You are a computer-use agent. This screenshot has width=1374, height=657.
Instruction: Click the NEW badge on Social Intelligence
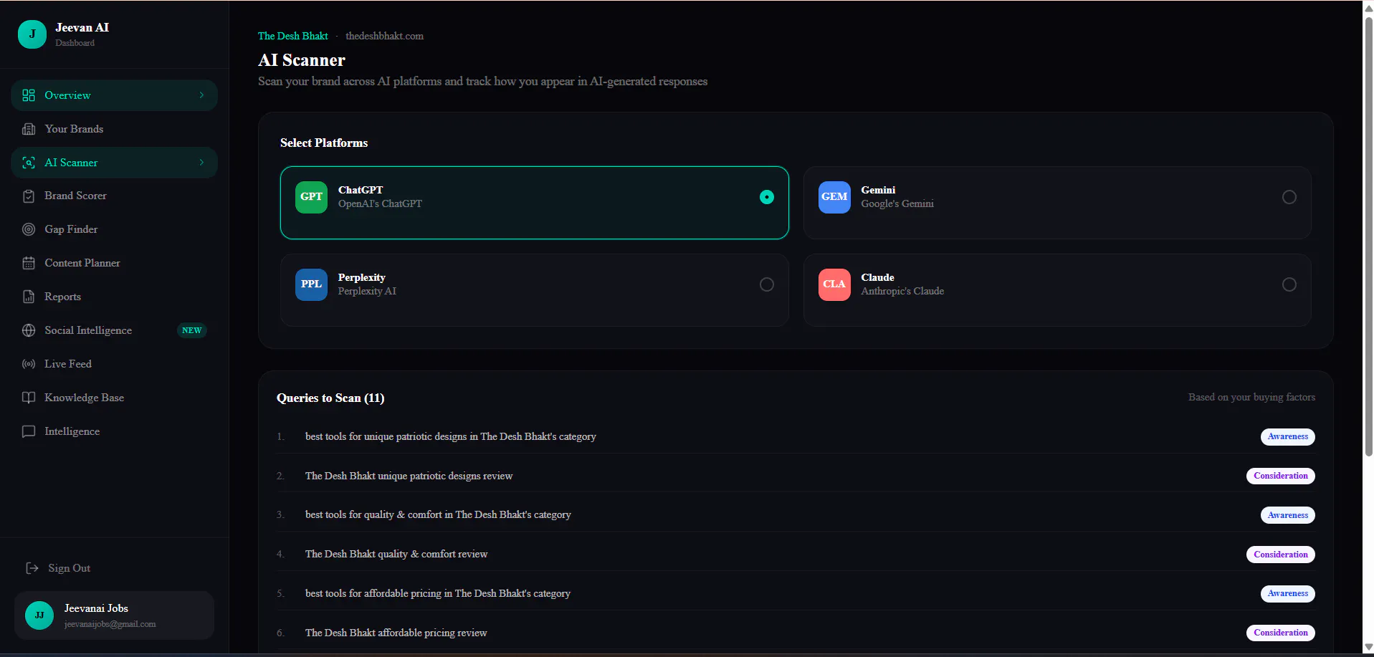(191, 330)
